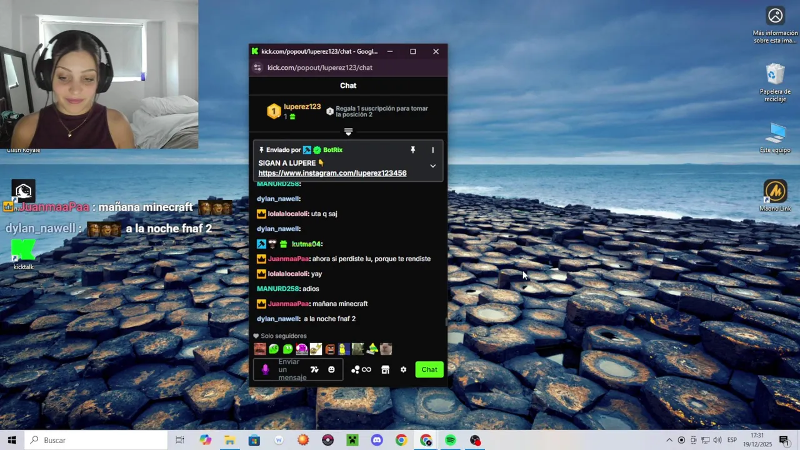The height and width of the screenshot is (450, 800).
Task: Open Papelera de reciclaje desktop icon
Action: click(x=775, y=83)
